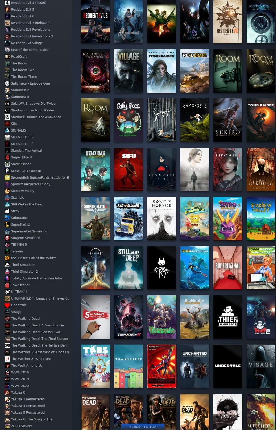Click the SpongeBob SquarePants sidebar icon
The height and width of the screenshot is (430, 276).
tap(7, 178)
